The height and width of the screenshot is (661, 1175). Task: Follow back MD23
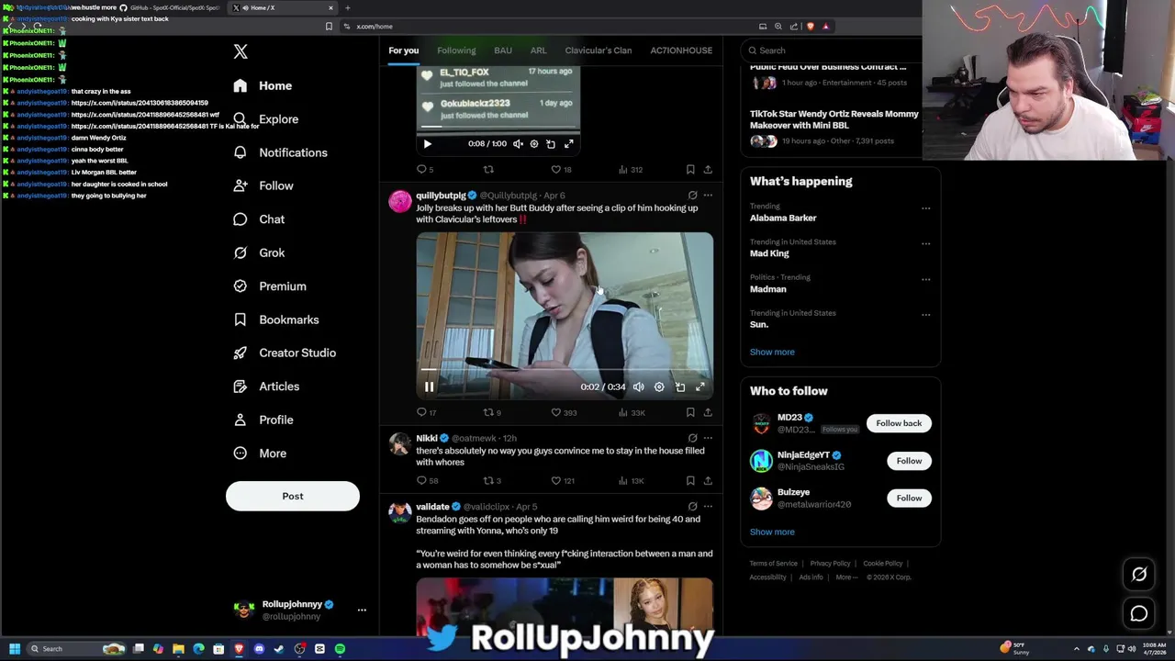coord(899,423)
